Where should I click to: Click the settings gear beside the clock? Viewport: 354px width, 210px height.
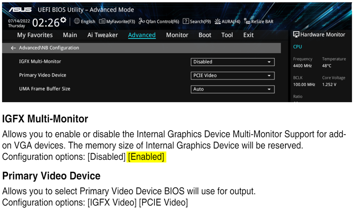63,20
